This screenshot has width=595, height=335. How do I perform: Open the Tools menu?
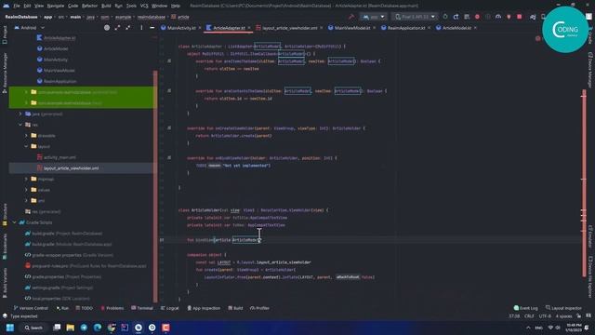click(x=131, y=6)
